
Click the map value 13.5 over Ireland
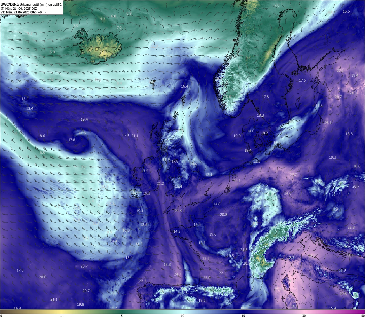click(x=145, y=171)
